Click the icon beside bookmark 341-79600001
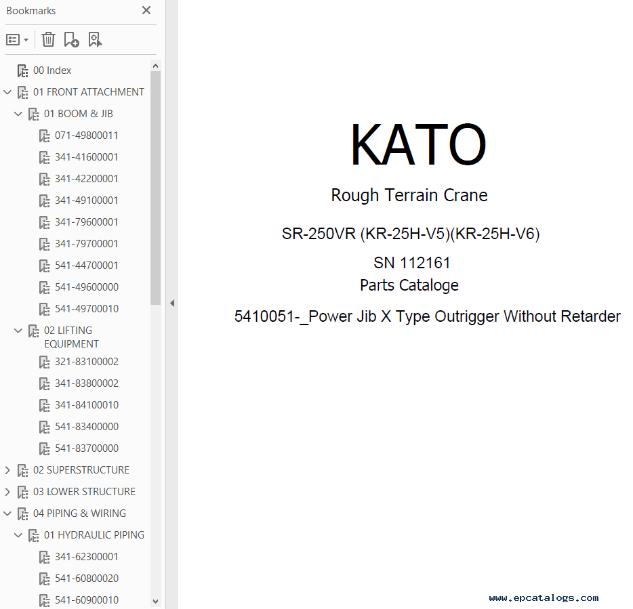The width and height of the screenshot is (633, 609). pyautogui.click(x=45, y=222)
